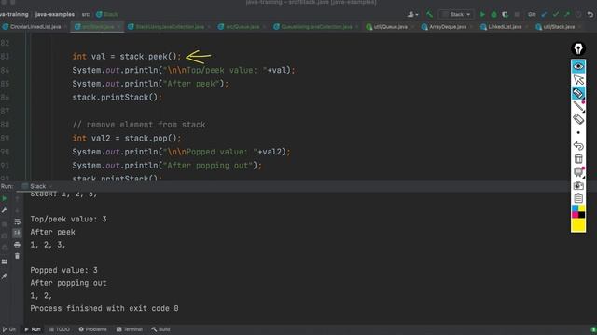Click the rollback undo icon in toolbar
597x335 pixels.
point(590,15)
